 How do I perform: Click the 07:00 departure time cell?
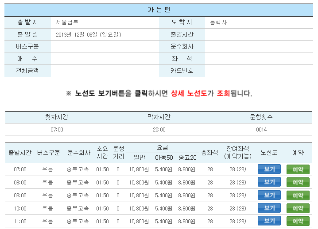[x=20, y=169]
